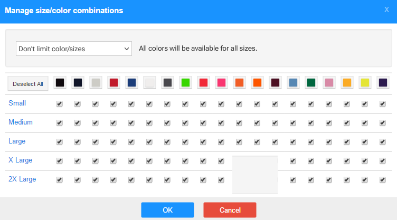Select the royal blue color swatch

(131, 82)
